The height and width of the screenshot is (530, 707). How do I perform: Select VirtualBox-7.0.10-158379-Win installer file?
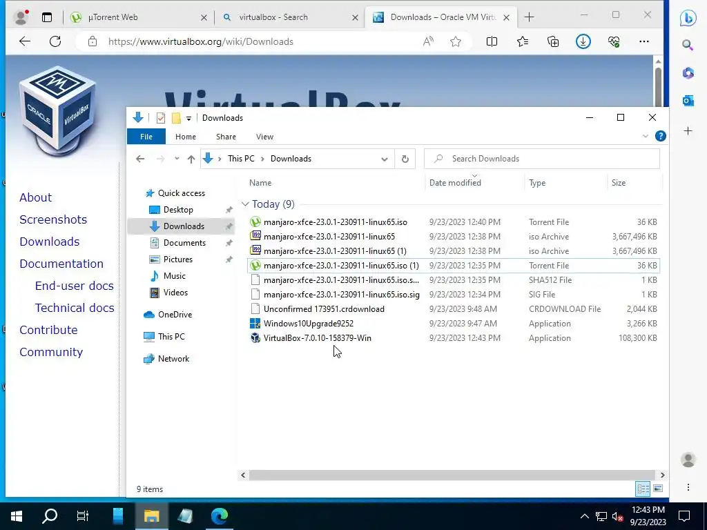[x=318, y=338]
